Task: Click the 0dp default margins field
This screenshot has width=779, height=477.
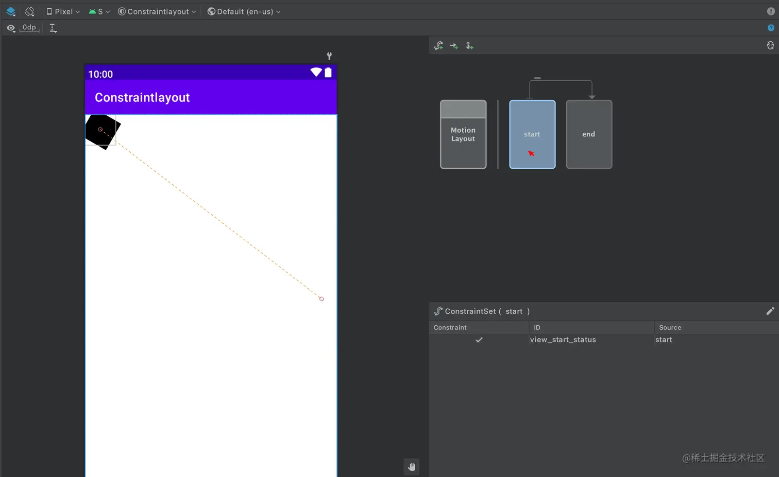Action: click(x=29, y=28)
